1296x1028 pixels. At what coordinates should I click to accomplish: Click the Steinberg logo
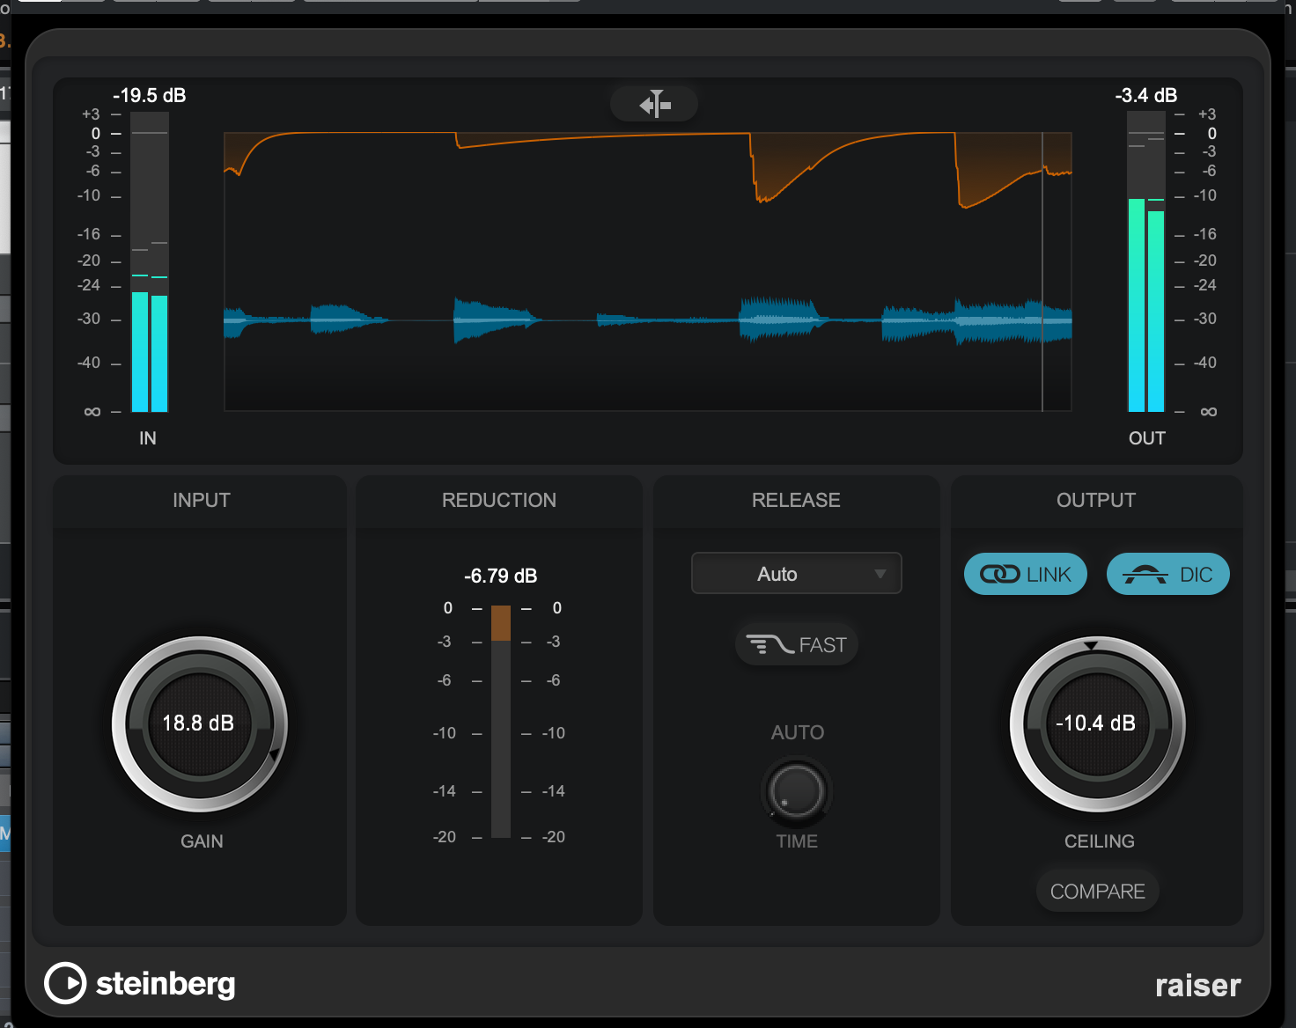coord(140,983)
